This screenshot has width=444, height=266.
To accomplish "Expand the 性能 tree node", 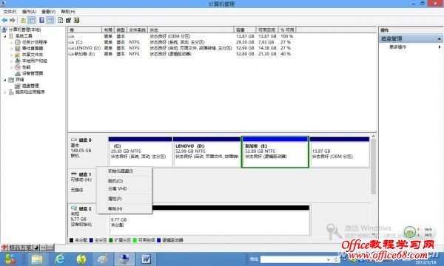I will coord(12,67).
